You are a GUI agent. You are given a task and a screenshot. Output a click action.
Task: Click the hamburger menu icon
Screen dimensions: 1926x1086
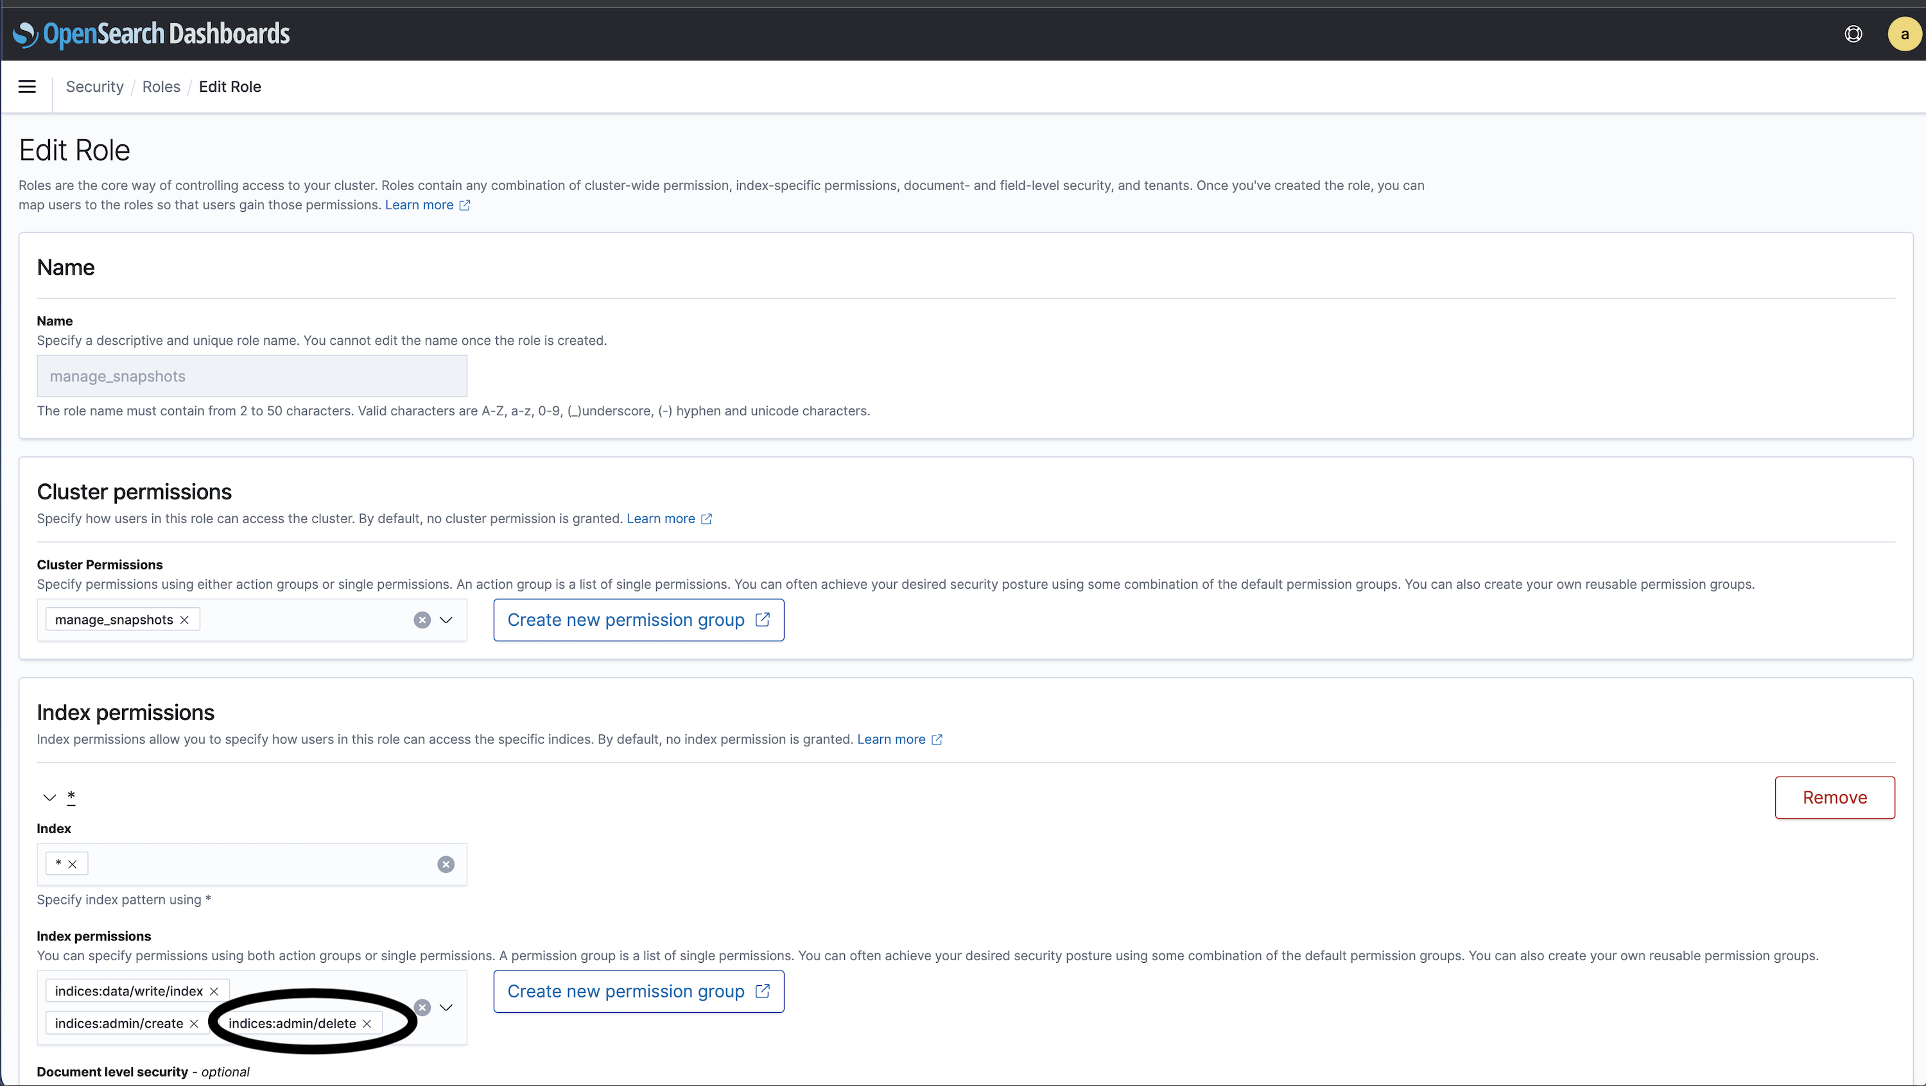tap(26, 86)
